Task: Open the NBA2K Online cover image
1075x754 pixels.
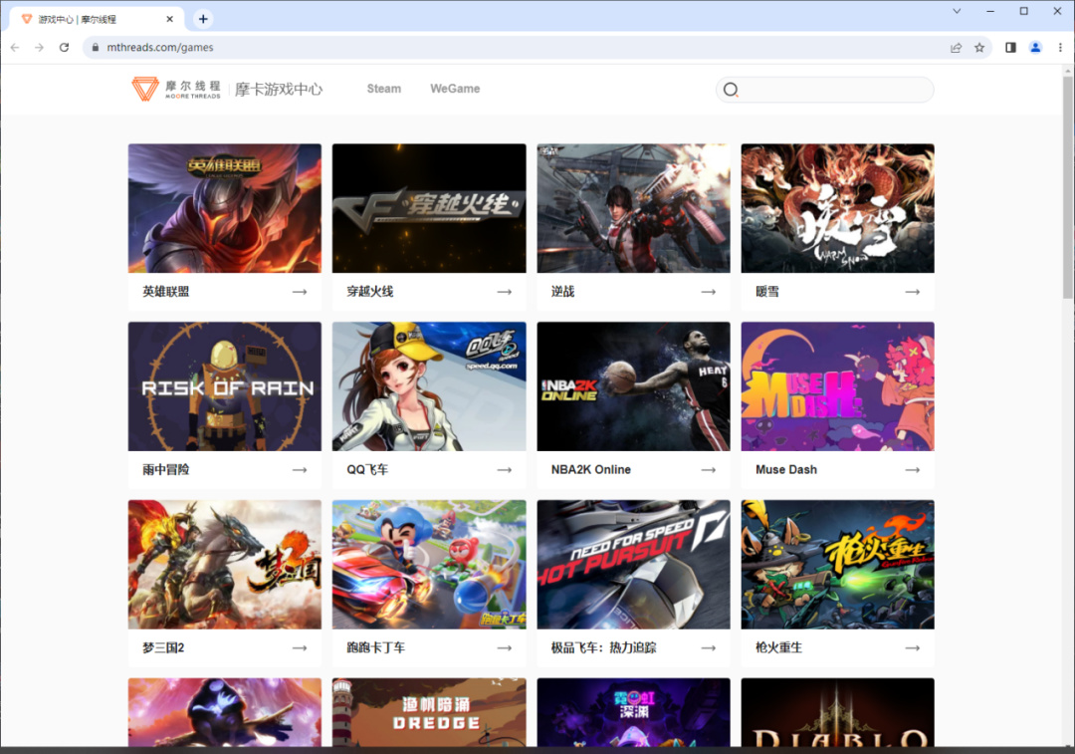Action: pos(633,386)
